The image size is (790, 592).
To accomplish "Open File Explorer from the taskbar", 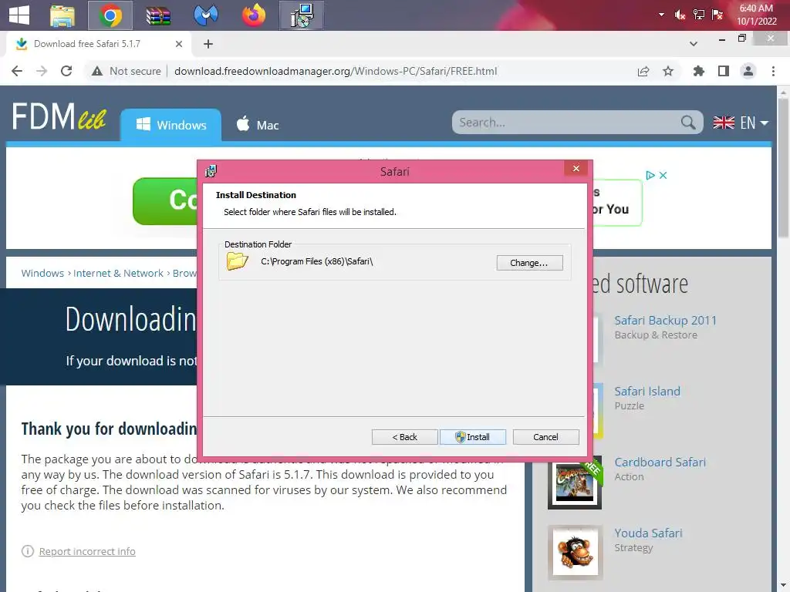I will [x=62, y=15].
